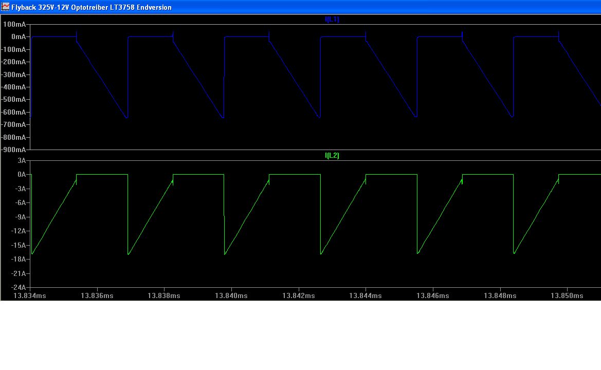Click the -12A axis label
601x370 pixels.
click(19, 231)
